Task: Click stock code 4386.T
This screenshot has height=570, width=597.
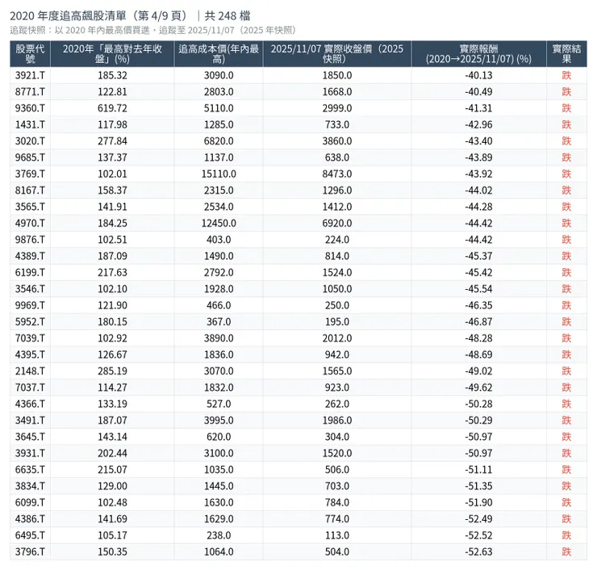Action: coord(30,518)
